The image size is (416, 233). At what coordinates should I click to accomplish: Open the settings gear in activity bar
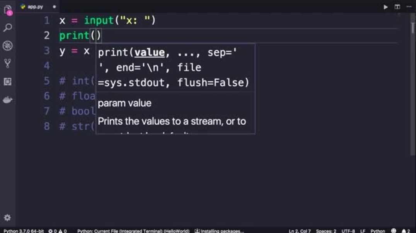coord(8,218)
